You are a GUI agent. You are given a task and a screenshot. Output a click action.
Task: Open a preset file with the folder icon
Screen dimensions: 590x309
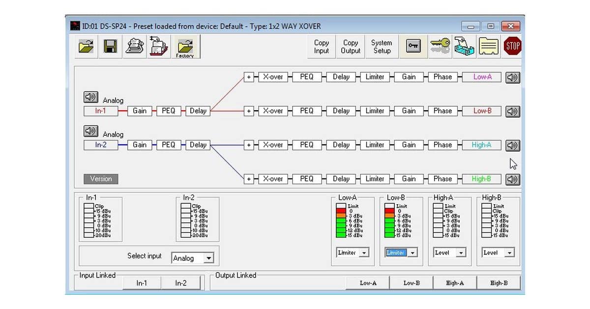click(86, 47)
